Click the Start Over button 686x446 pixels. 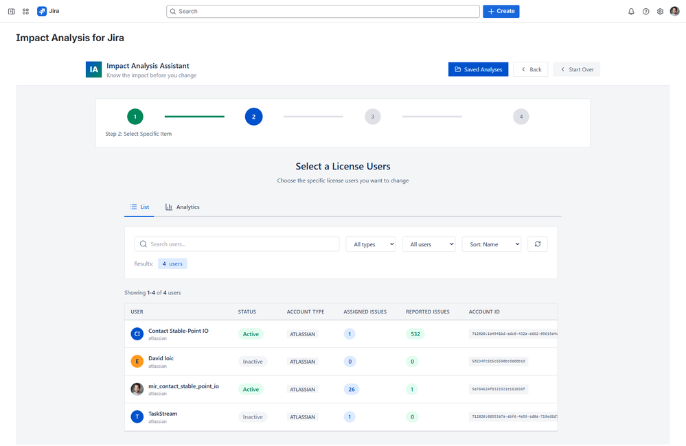pos(577,69)
